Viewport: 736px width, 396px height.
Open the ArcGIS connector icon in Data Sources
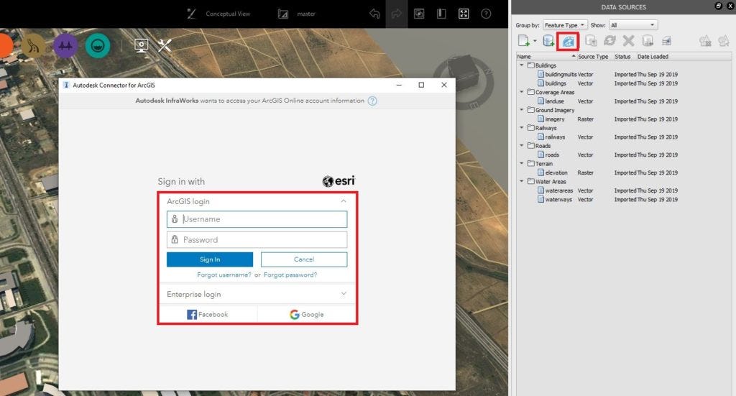coord(568,41)
